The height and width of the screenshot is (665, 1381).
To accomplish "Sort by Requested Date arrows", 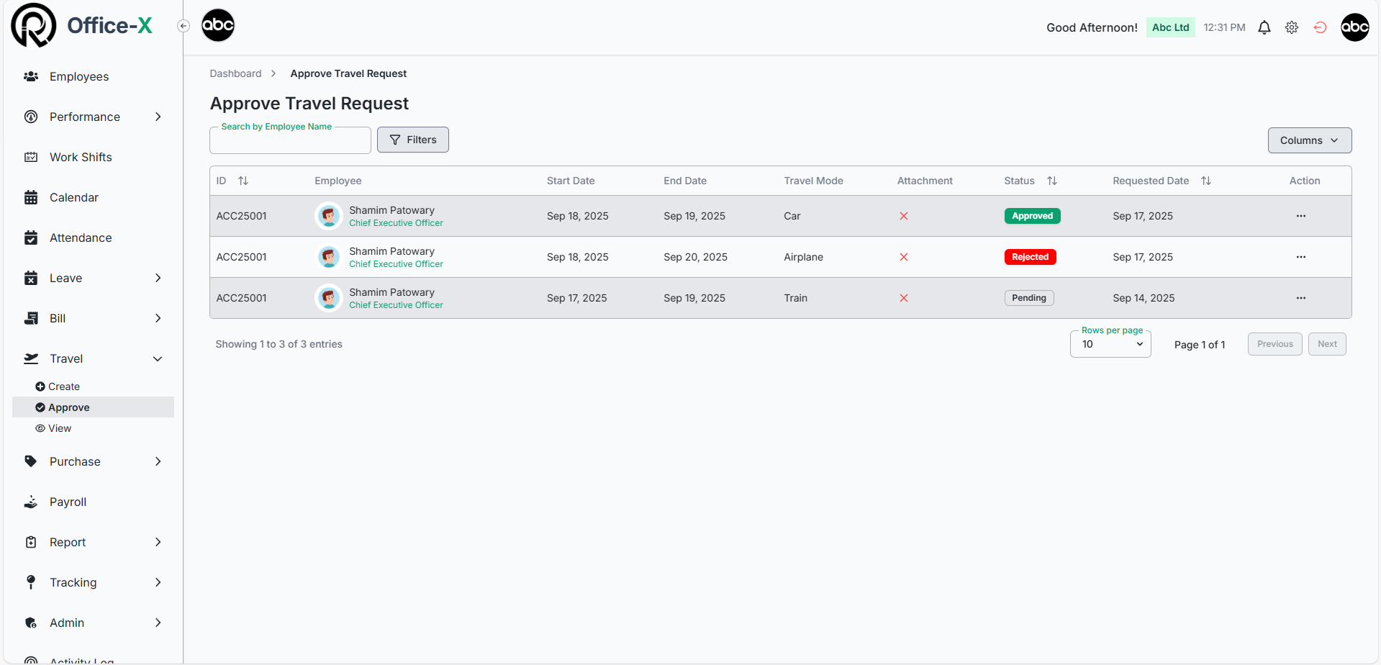I will point(1205,181).
